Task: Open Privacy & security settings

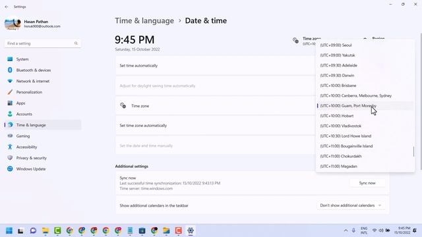Action: (43, 158)
